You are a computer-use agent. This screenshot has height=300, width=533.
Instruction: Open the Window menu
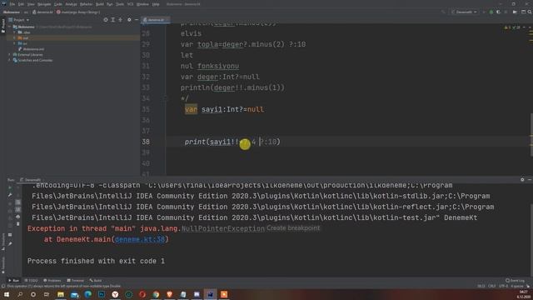pyautogui.click(x=142, y=4)
